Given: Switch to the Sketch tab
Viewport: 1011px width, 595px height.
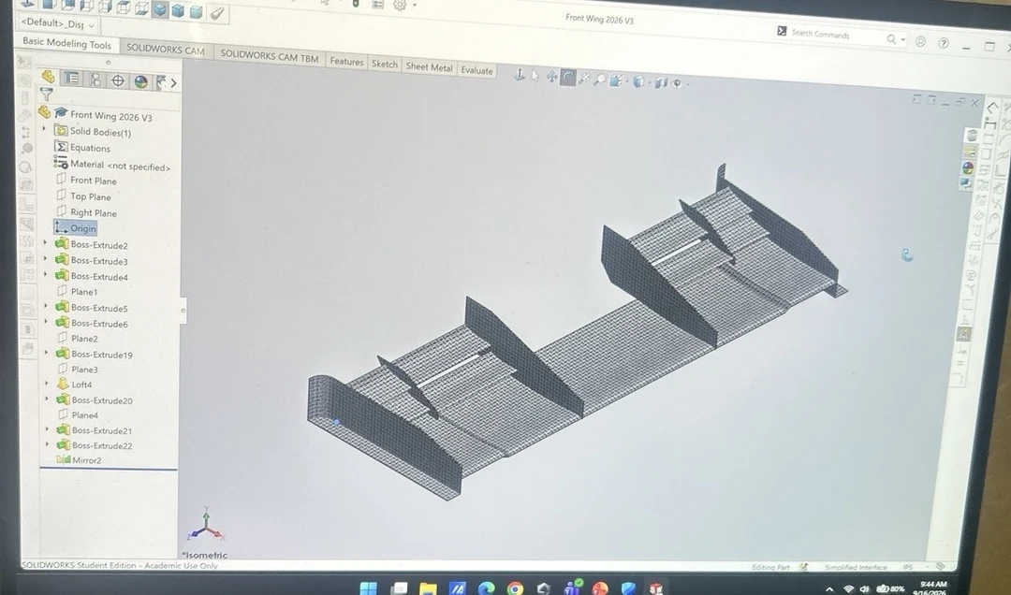Looking at the screenshot, I should pyautogui.click(x=385, y=64).
